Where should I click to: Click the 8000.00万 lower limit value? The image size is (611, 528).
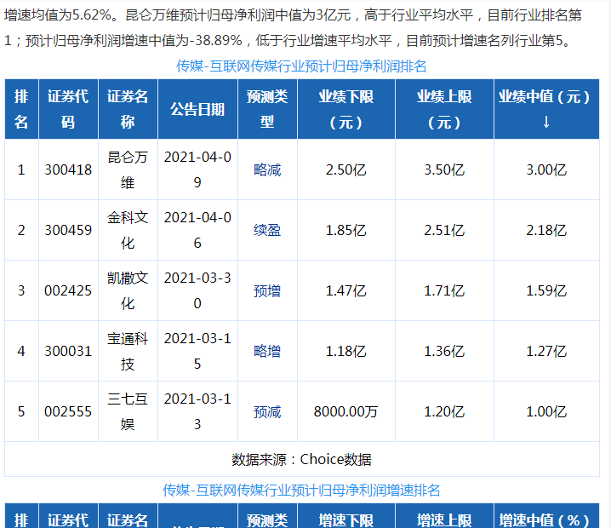pyautogui.click(x=346, y=412)
